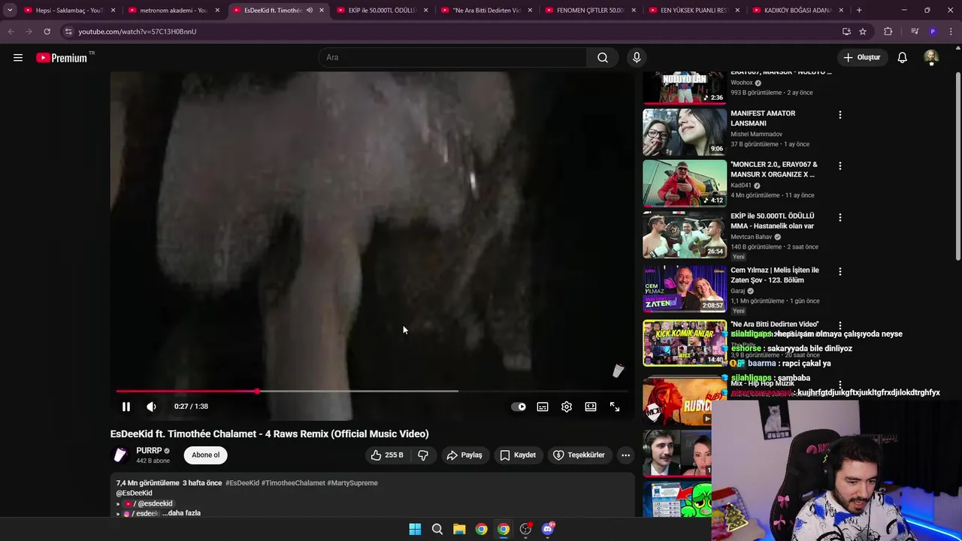Image resolution: width=962 pixels, height=541 pixels.
Task: Click the page vertical scrollbar
Action: tap(957, 167)
